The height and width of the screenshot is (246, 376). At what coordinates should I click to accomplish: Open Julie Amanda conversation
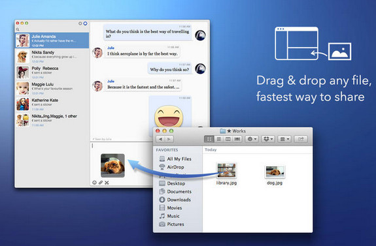(52, 40)
